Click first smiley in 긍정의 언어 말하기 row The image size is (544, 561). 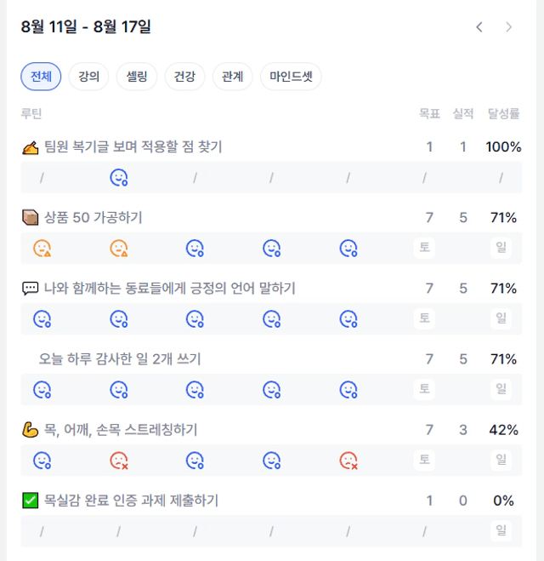[x=42, y=318]
